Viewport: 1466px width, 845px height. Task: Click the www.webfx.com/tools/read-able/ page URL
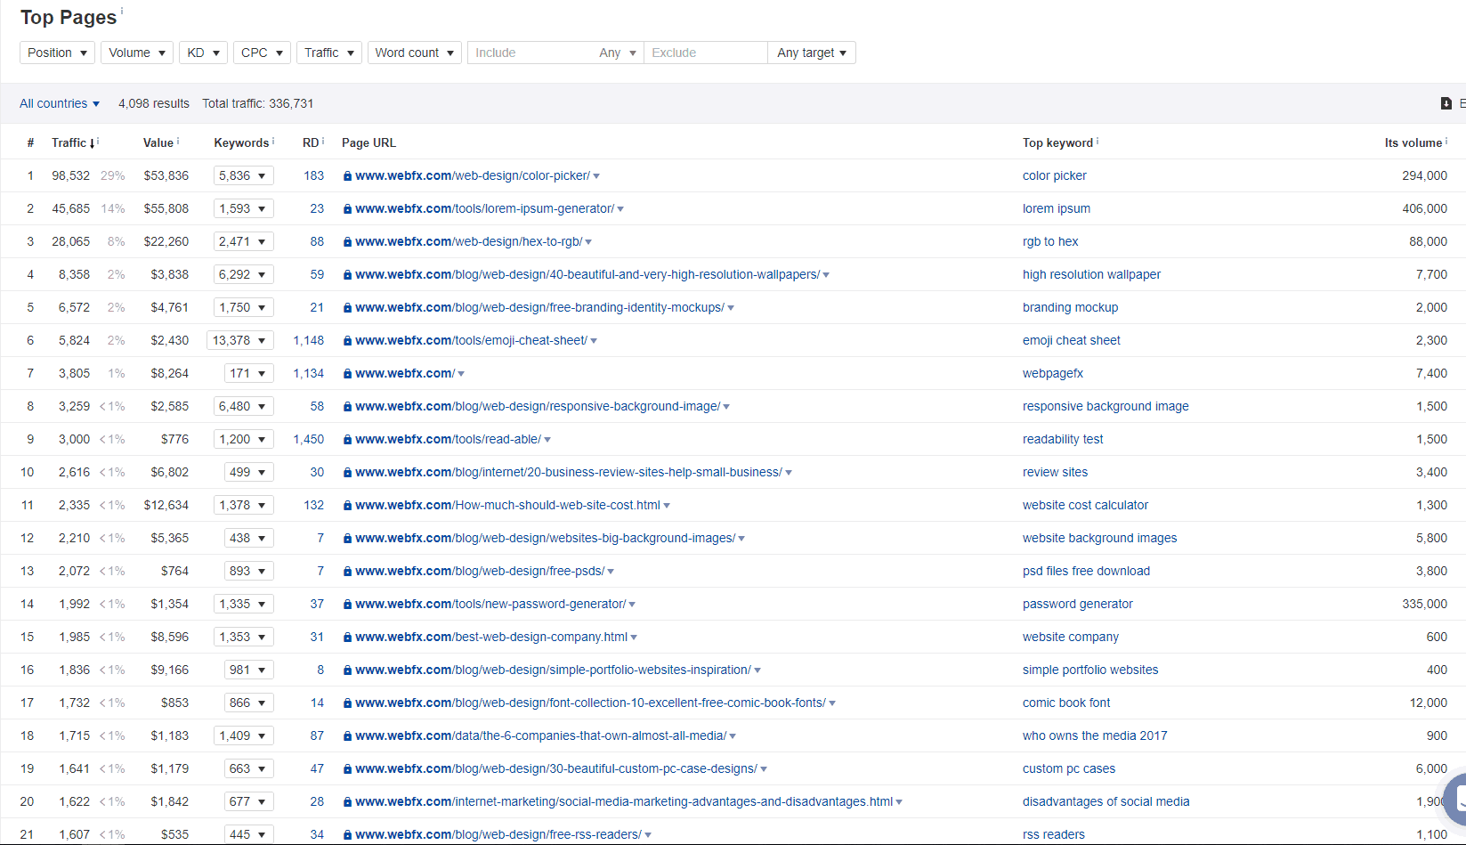tap(447, 439)
